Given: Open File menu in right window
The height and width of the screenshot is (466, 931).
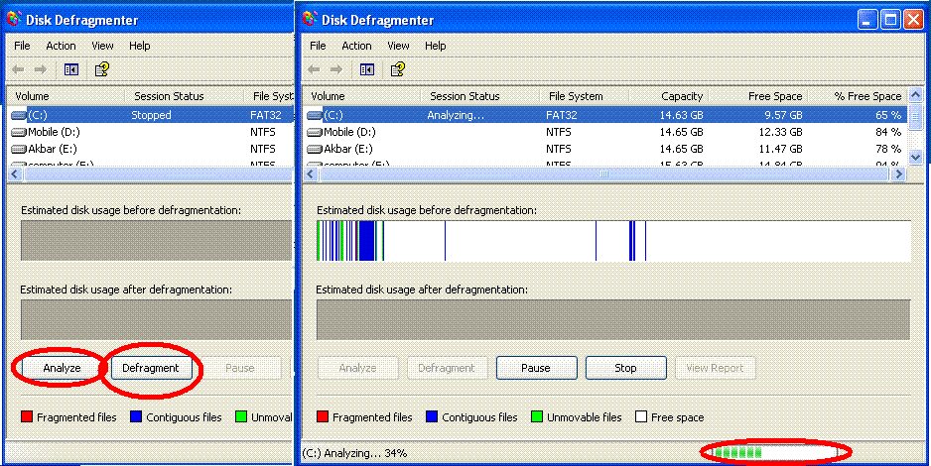Looking at the screenshot, I should [x=318, y=46].
